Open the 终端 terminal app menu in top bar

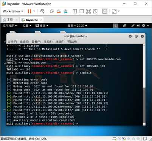pyautogui.click(x=42, y=26)
